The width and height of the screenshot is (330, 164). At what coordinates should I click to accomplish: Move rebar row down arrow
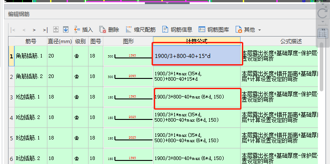point(66,29)
